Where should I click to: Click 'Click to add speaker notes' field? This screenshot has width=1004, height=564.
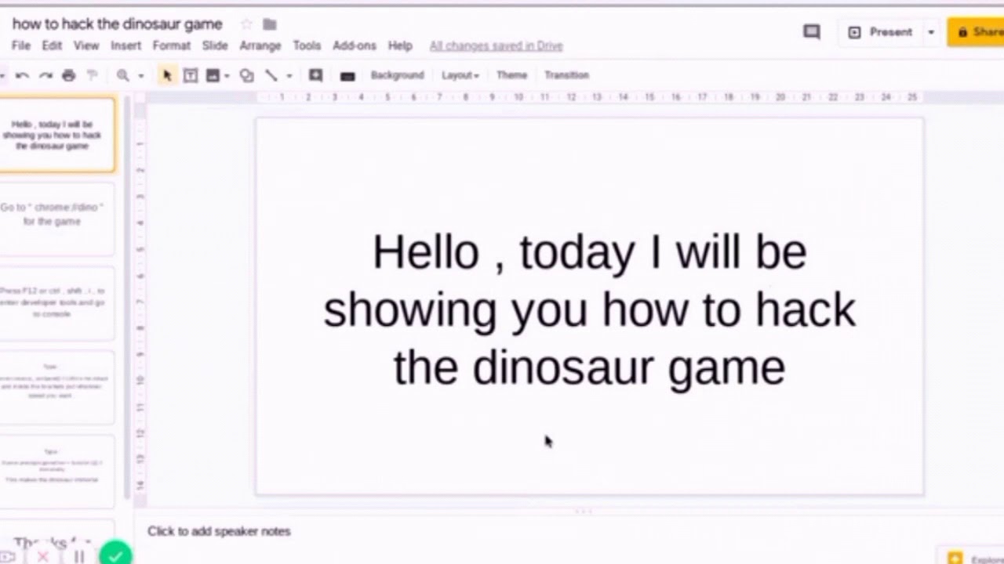(219, 531)
